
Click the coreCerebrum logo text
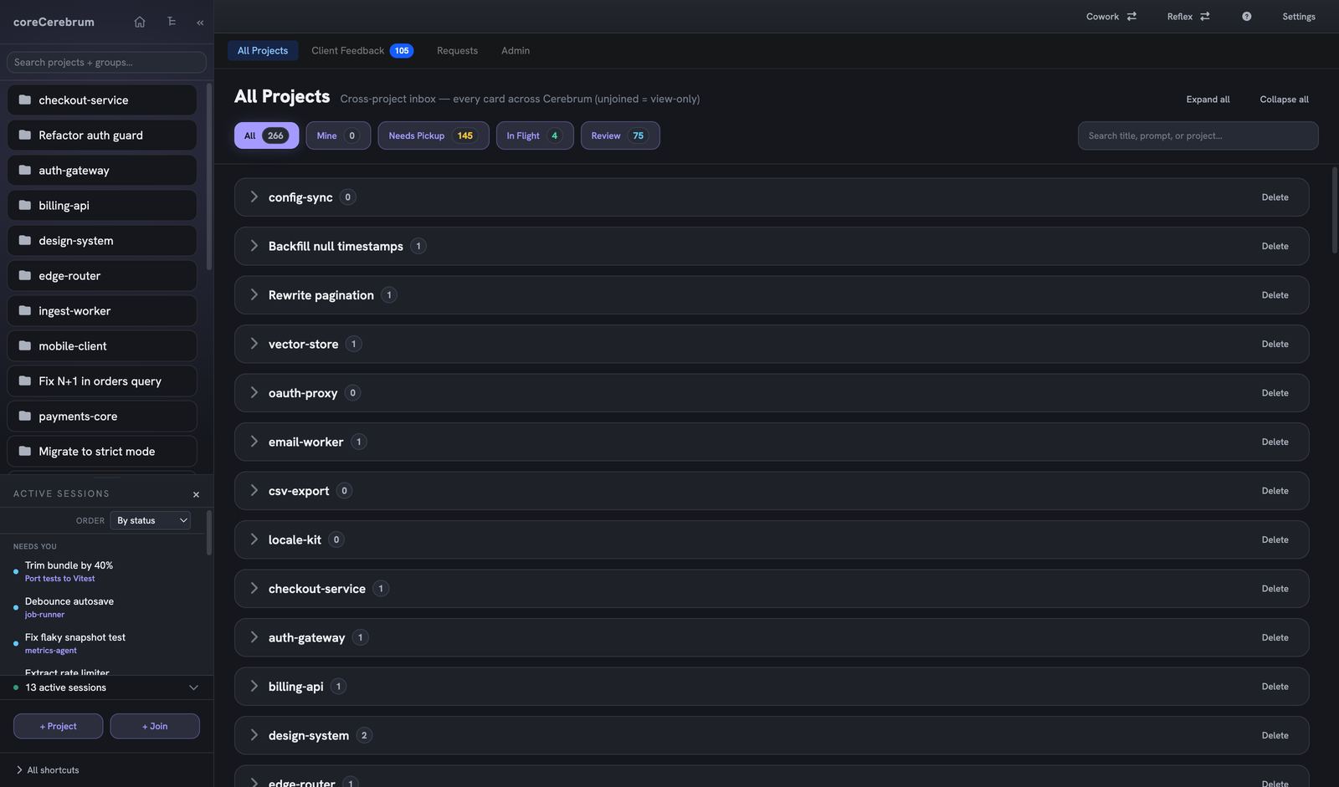[x=54, y=22]
